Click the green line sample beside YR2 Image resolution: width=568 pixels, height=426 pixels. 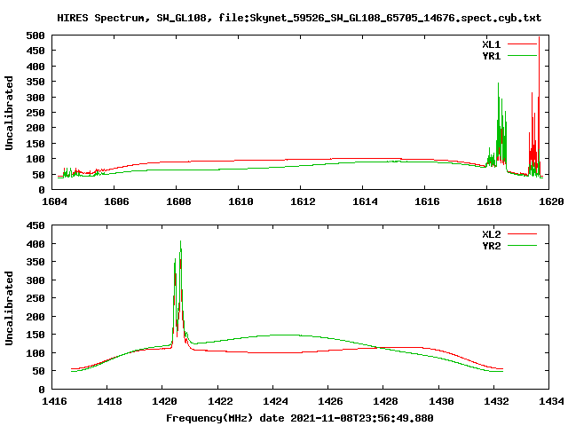[x=524, y=245]
